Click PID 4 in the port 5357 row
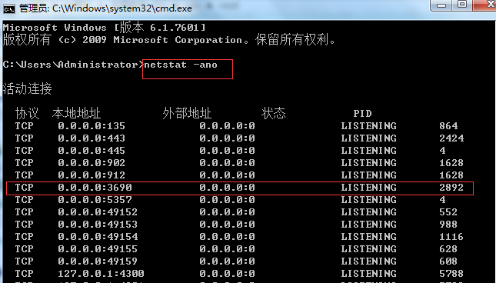The image size is (496, 283). [x=442, y=200]
